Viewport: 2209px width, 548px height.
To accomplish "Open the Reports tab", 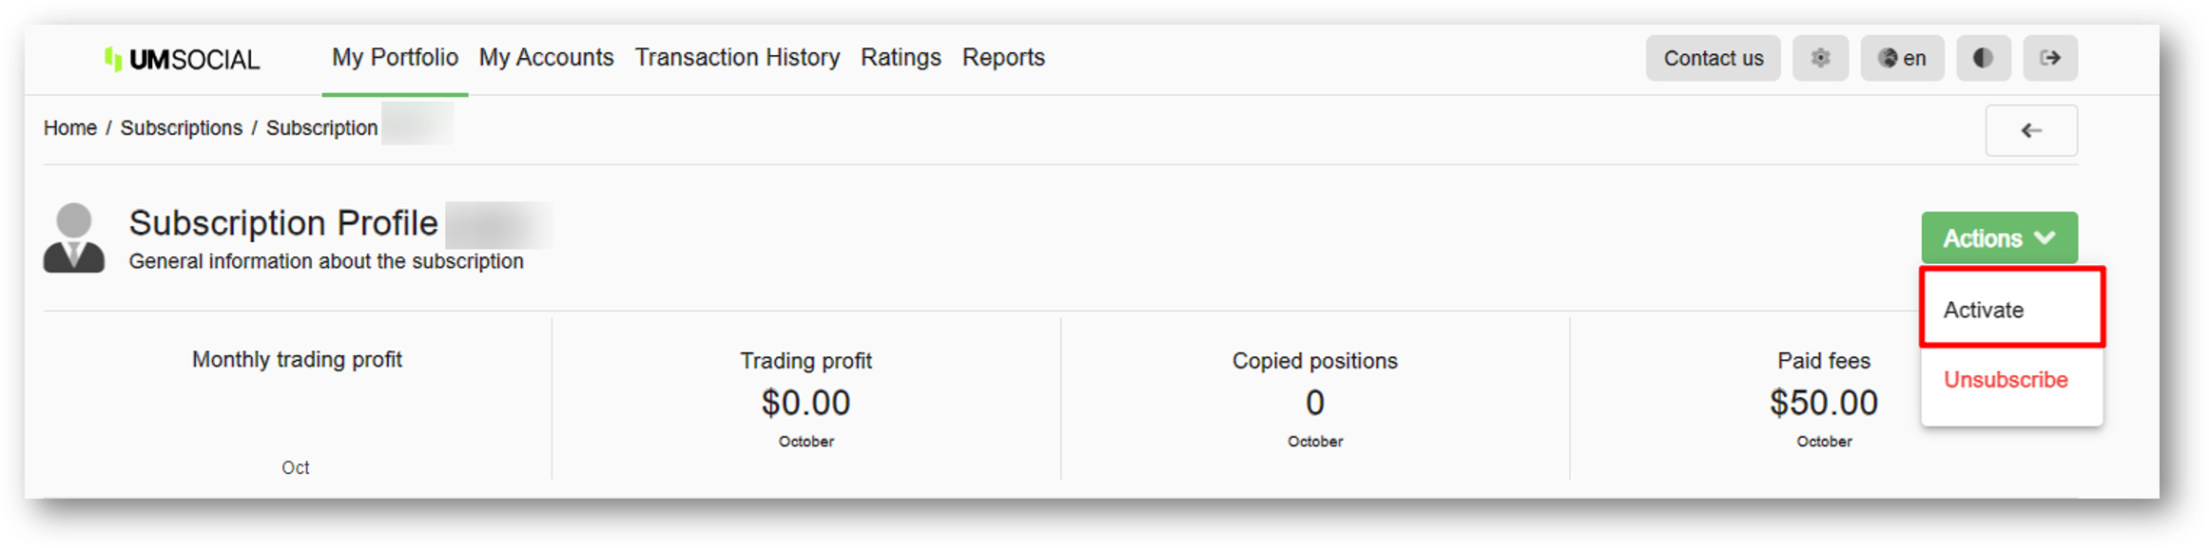I will 1003,58.
